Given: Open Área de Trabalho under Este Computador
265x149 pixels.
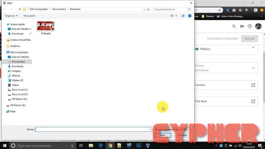Looking at the screenshot, I should click(20, 57).
